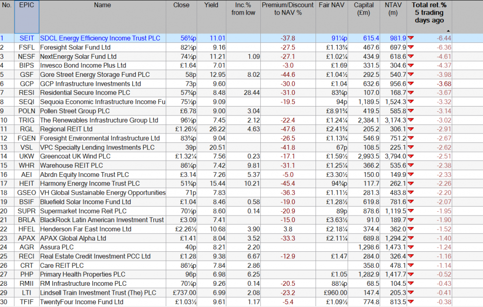Screen dimensions: 483x307
Task: Select Greencoat UK Wind PLC
Action: point(75,157)
